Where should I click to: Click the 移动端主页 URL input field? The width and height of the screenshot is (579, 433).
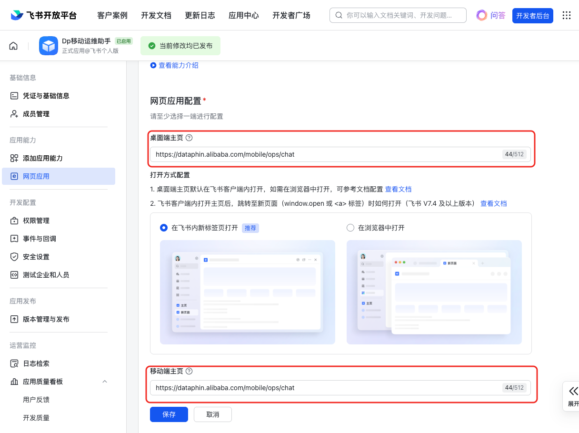pyautogui.click(x=340, y=388)
